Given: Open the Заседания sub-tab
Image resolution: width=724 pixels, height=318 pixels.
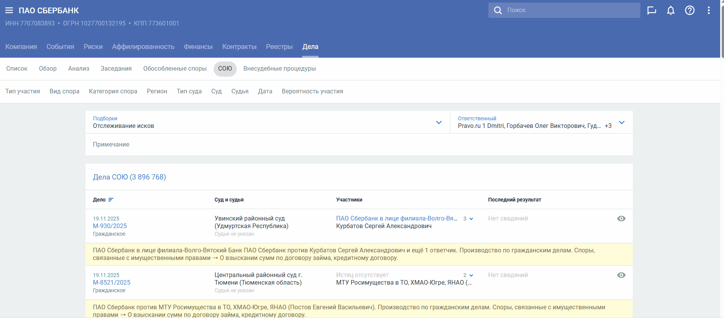Looking at the screenshot, I should (x=116, y=69).
